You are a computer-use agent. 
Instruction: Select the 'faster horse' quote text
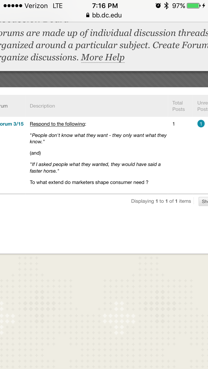click(x=95, y=168)
